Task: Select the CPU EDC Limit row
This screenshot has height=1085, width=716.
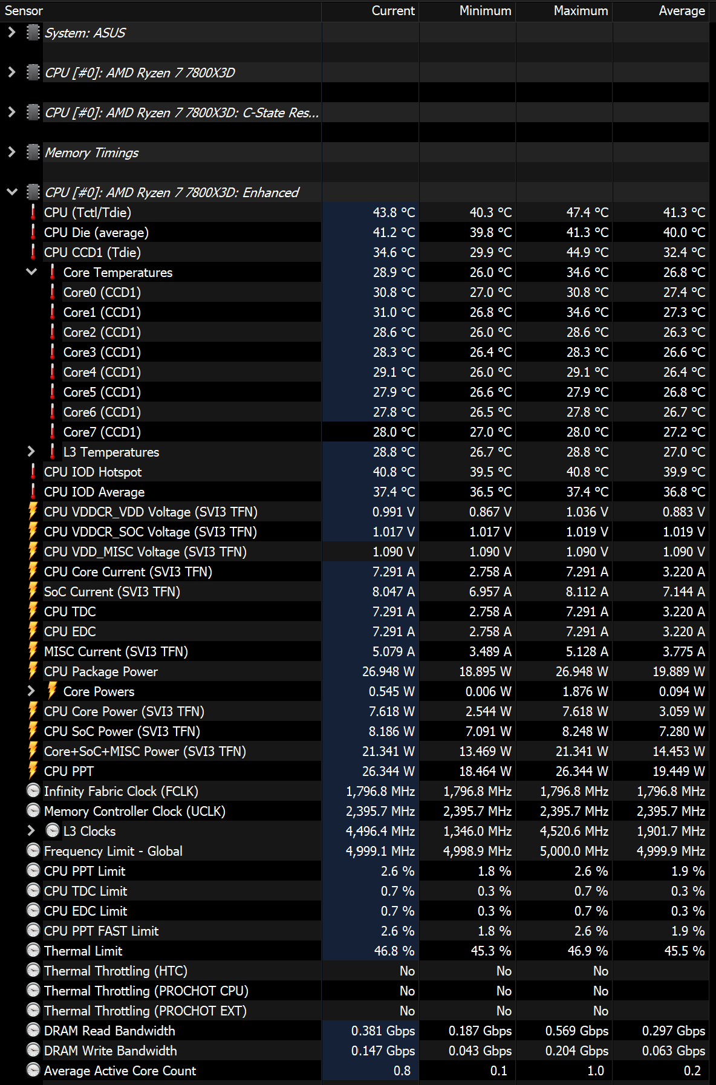Action: click(354, 911)
